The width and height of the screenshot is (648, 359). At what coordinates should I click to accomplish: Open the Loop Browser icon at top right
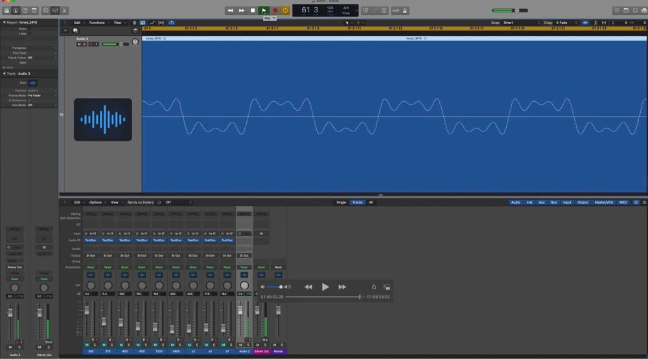pos(635,10)
